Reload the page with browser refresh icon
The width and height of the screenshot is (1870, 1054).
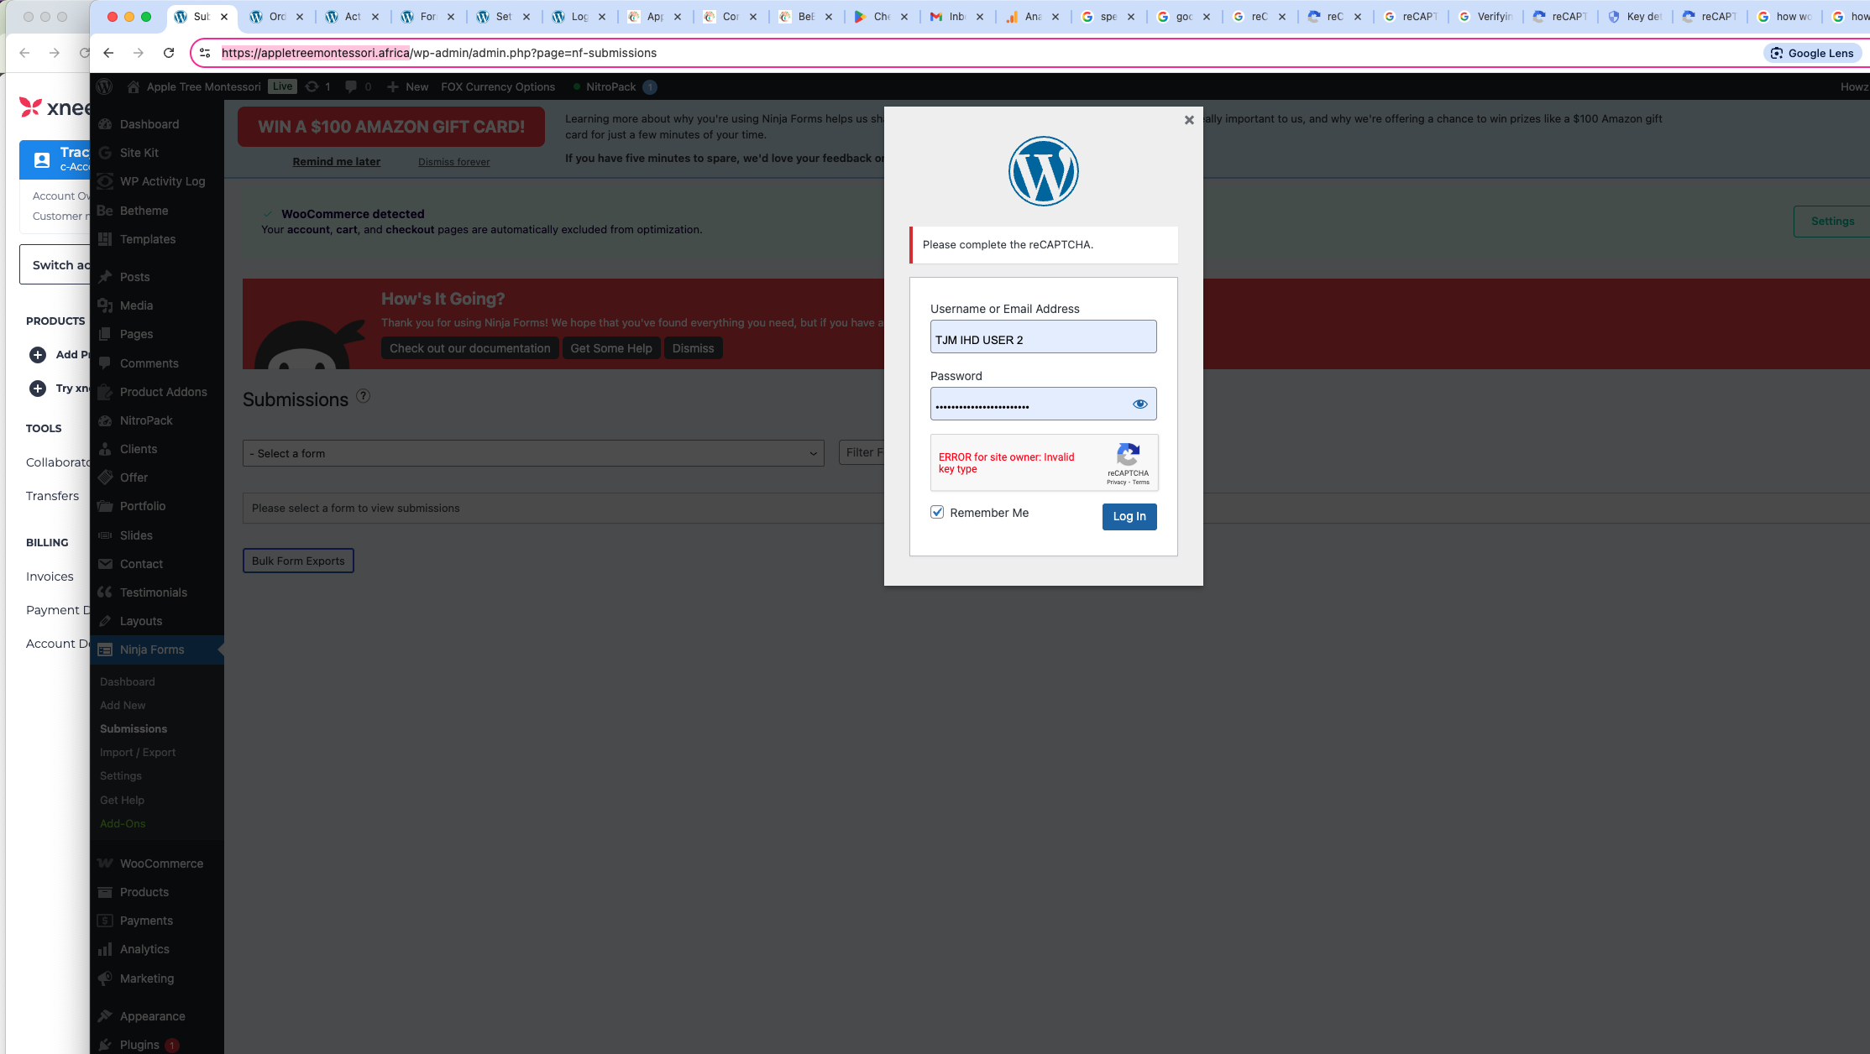[169, 53]
